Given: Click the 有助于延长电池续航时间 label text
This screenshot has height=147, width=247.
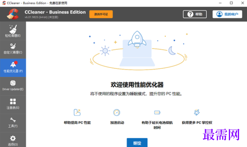Looking at the screenshot, I should (x=157, y=125).
